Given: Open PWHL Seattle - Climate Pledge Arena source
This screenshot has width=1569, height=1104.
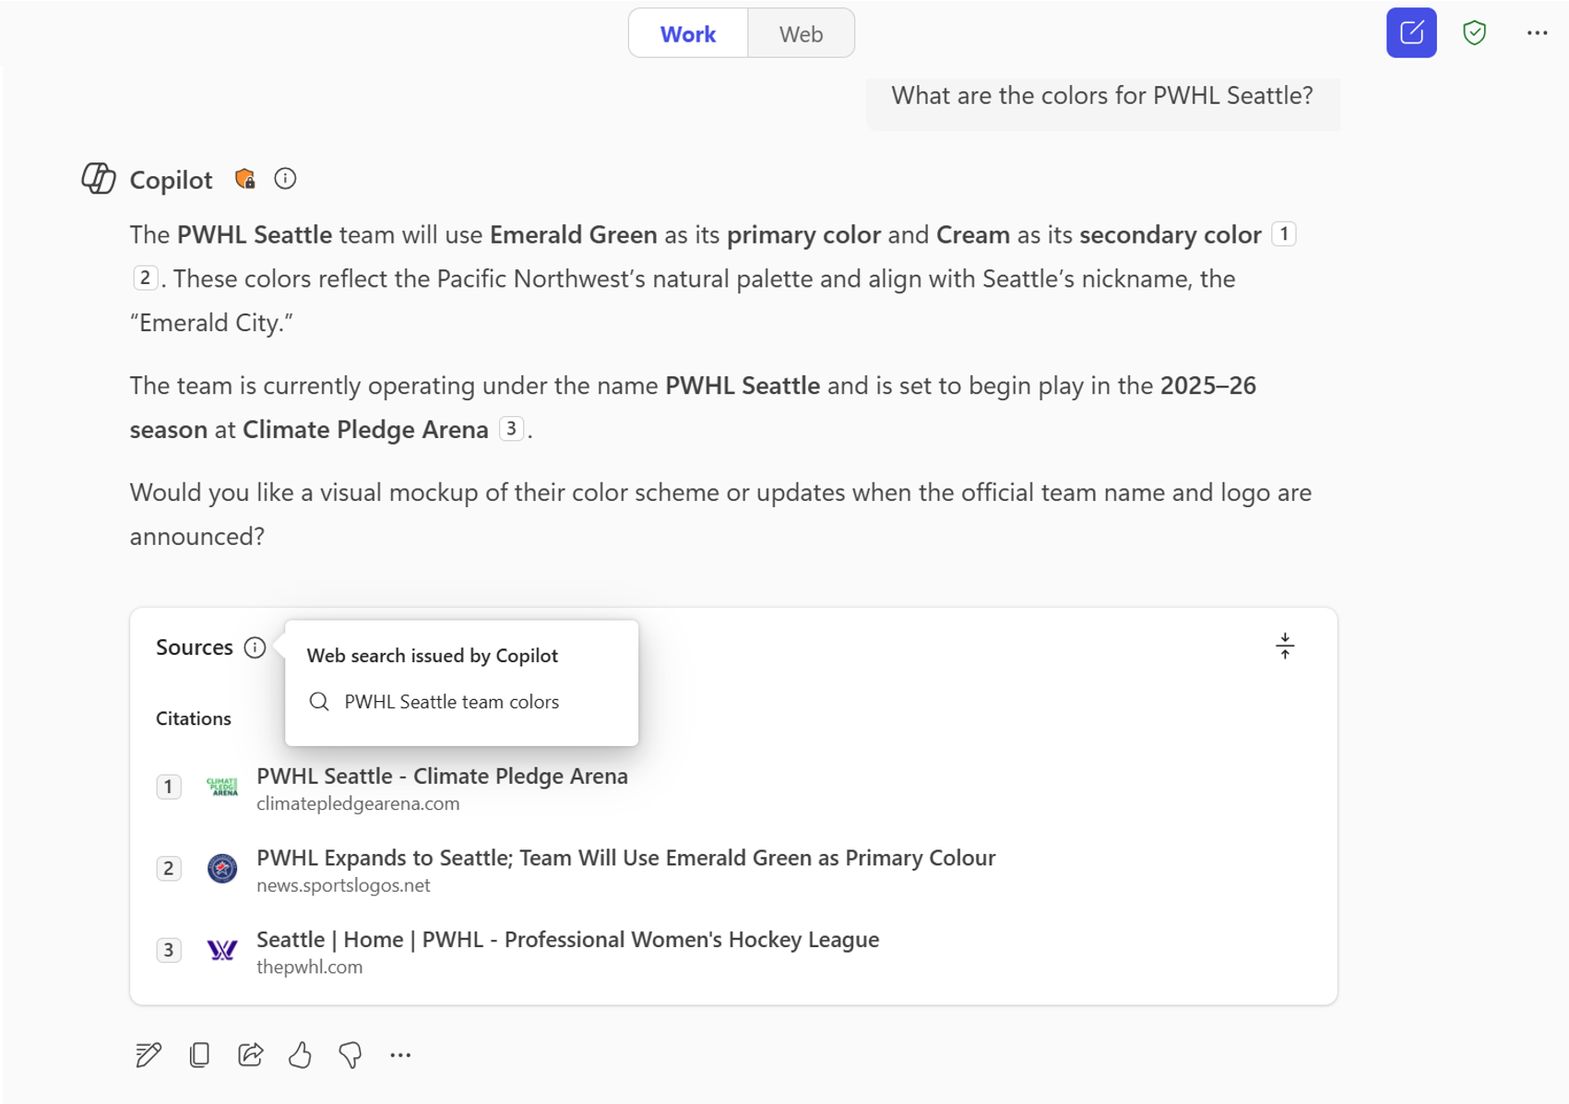Looking at the screenshot, I should click(x=442, y=777).
